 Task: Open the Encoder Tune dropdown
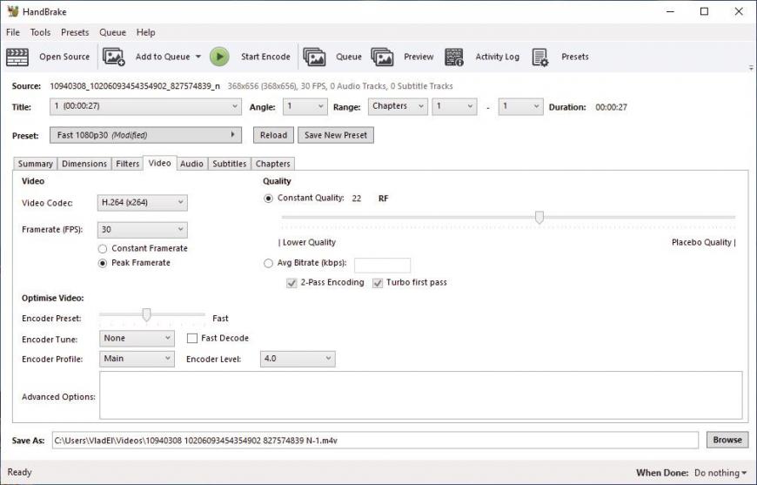[137, 339]
